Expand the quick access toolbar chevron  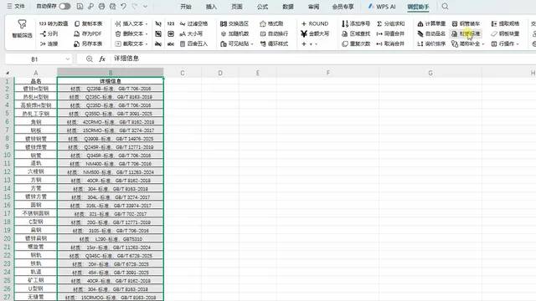click(145, 6)
